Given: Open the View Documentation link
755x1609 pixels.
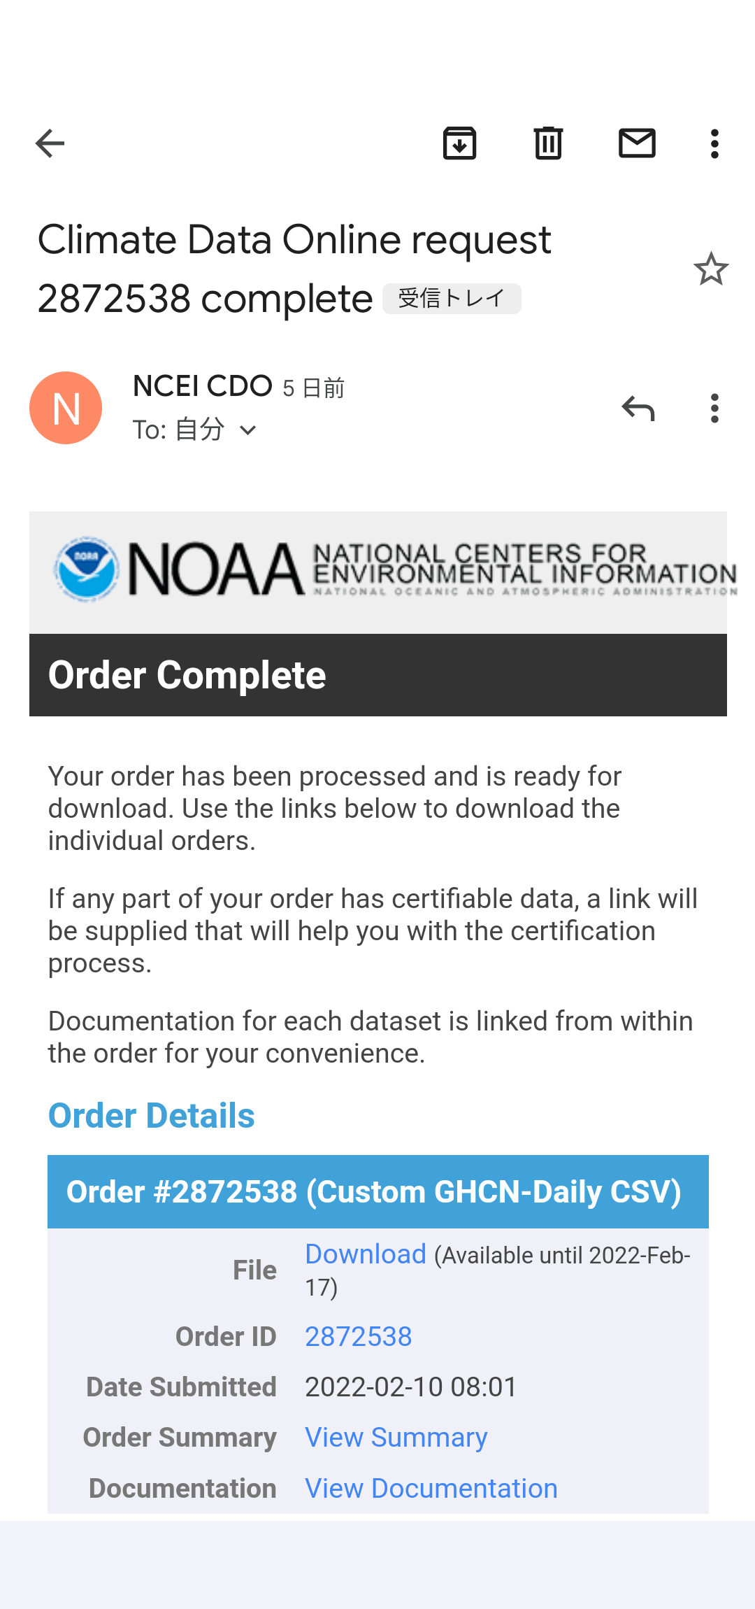Looking at the screenshot, I should pyautogui.click(x=431, y=1488).
